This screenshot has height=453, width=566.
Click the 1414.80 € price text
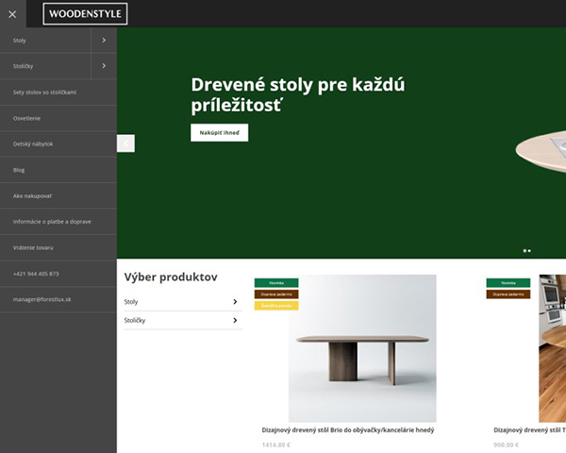pyautogui.click(x=276, y=445)
